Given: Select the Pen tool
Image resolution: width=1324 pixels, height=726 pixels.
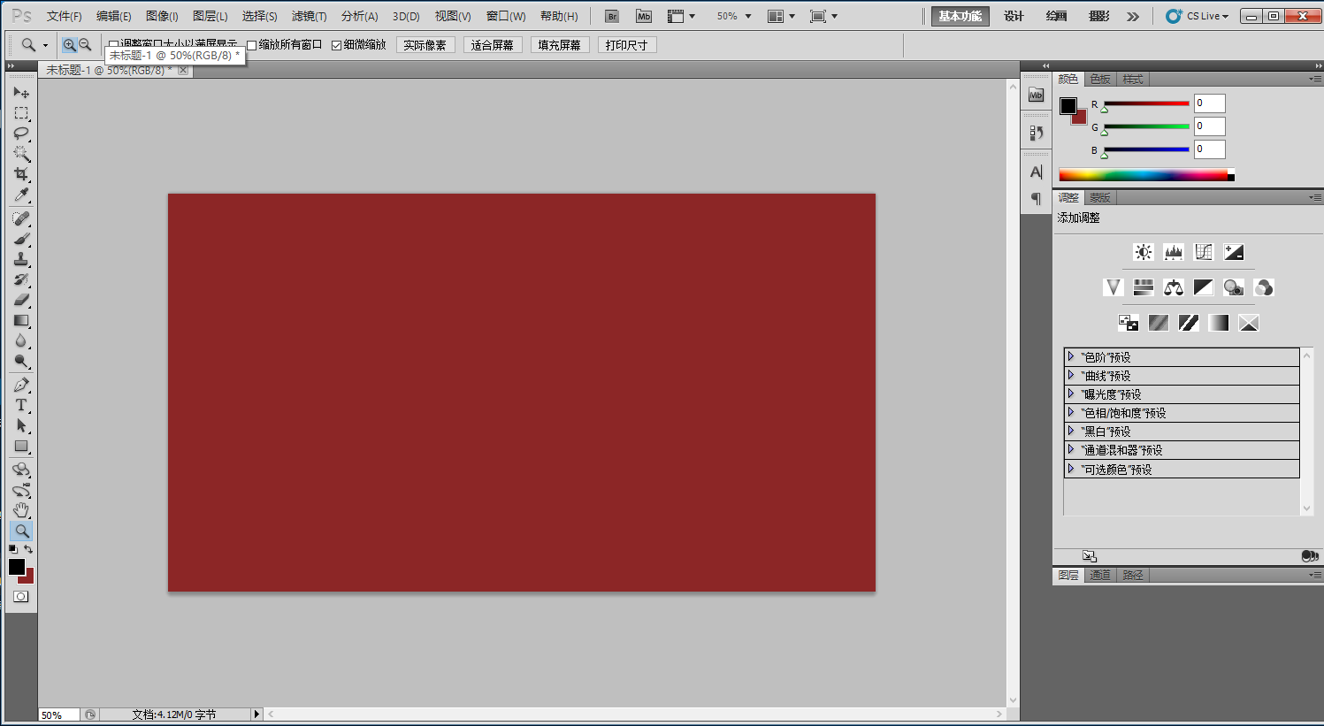Looking at the screenshot, I should [x=21, y=385].
